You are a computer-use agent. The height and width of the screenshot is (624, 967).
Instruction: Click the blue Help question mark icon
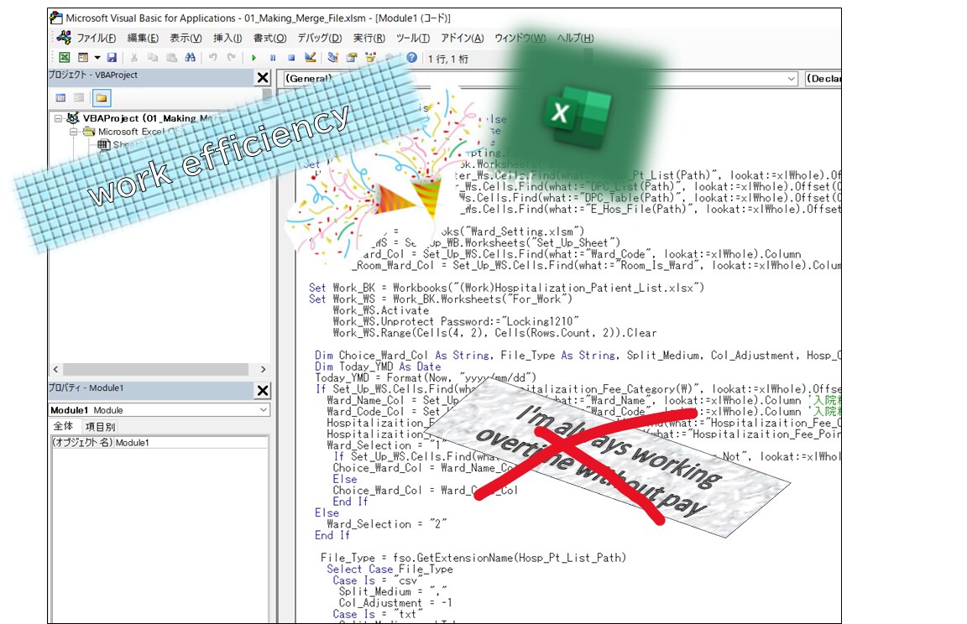412,57
